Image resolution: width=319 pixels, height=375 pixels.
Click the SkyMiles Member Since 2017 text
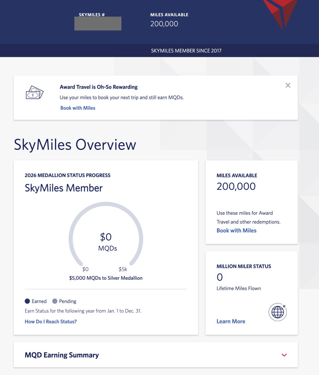186,51
